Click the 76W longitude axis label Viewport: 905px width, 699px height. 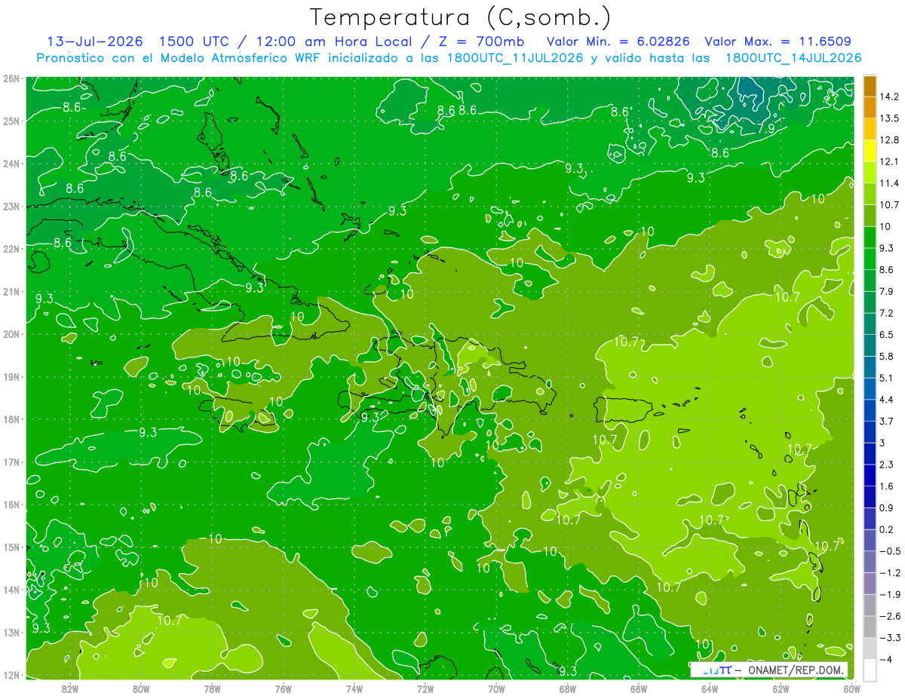284,688
